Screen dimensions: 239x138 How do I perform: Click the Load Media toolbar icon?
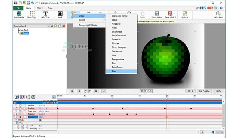19,15
